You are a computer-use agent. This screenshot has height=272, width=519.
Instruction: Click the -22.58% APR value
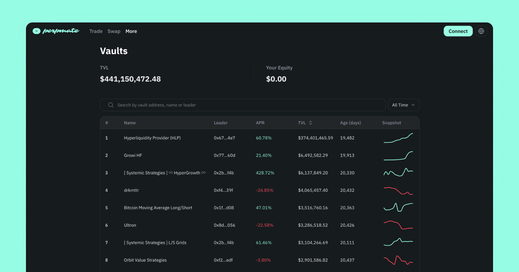(265, 225)
